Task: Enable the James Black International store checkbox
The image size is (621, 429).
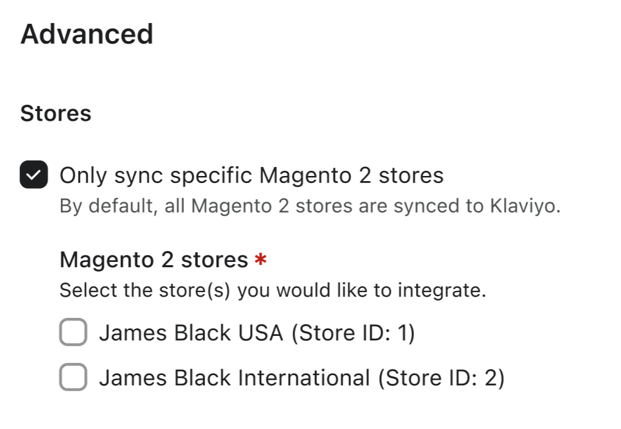Action: click(73, 378)
